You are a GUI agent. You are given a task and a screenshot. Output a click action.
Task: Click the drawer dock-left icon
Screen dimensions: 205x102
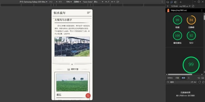199,78
